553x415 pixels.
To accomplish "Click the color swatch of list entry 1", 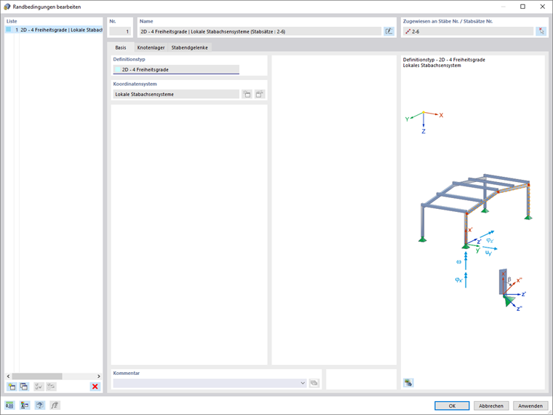I will [x=9, y=30].
